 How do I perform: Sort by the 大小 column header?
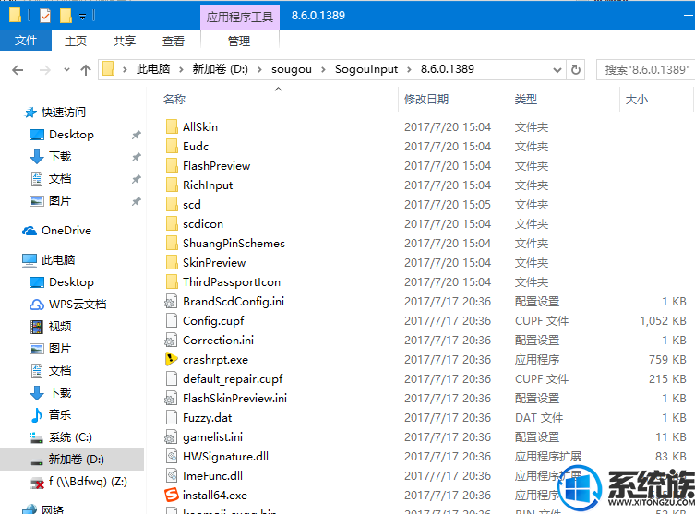[x=637, y=100]
